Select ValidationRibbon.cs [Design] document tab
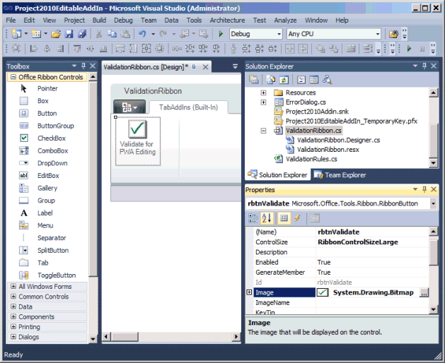 coord(145,67)
